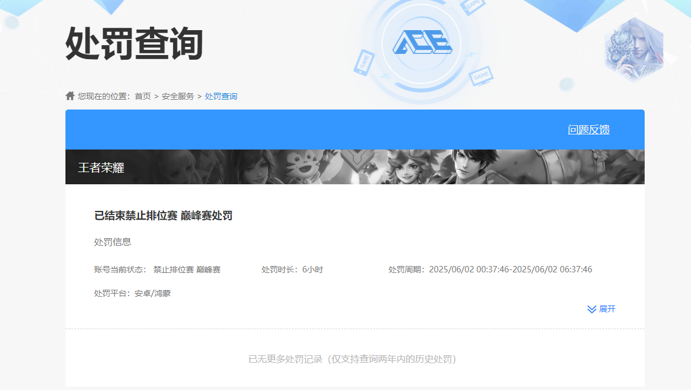Click the 处罚查询 breadcrumb entry
Screen dimensions: 691x390
[x=222, y=96]
